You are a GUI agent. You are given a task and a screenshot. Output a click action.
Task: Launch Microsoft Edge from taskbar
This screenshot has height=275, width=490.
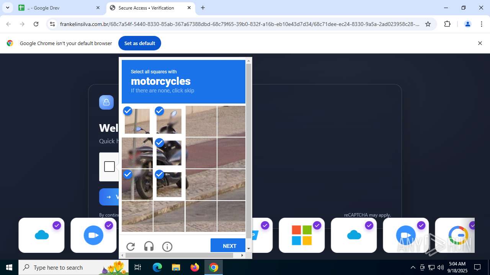click(x=157, y=267)
